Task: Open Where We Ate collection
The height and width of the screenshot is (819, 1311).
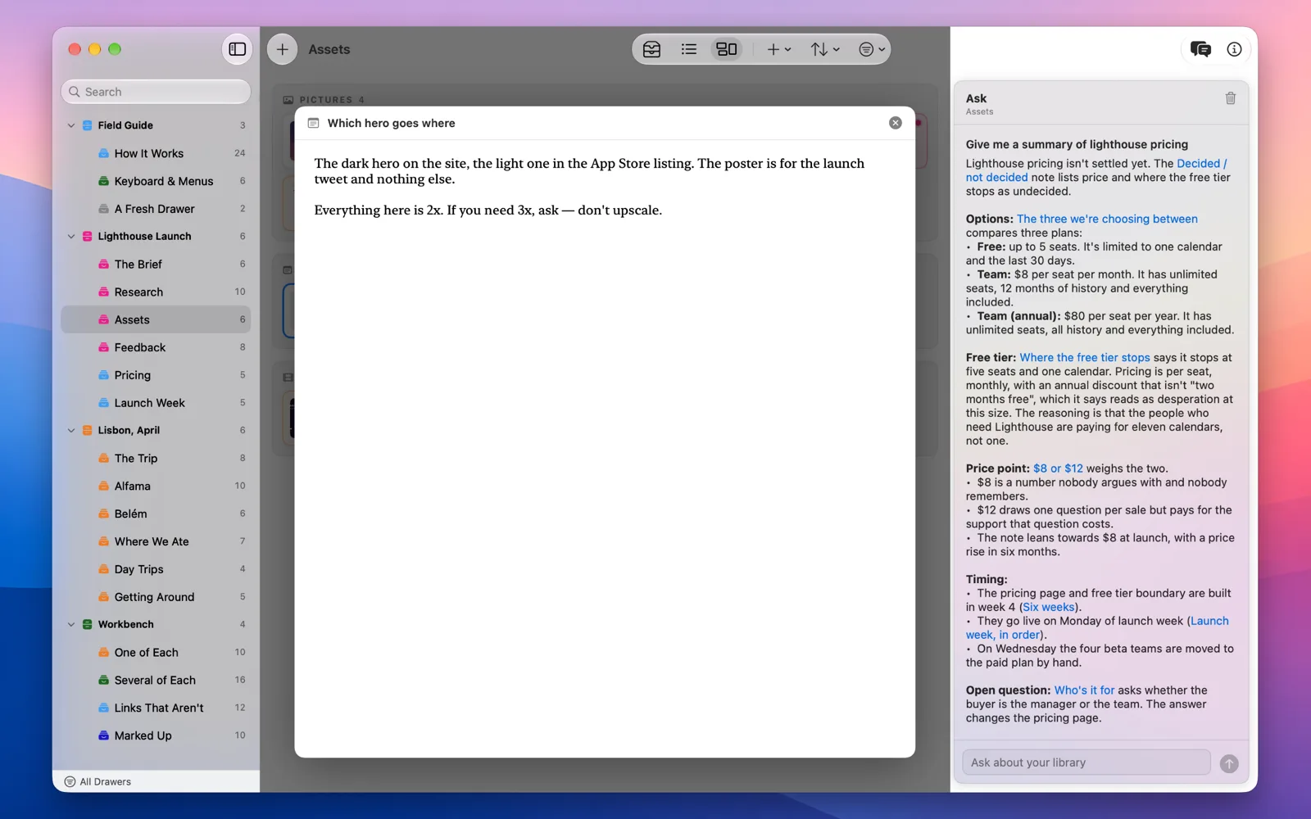Action: tap(156, 541)
